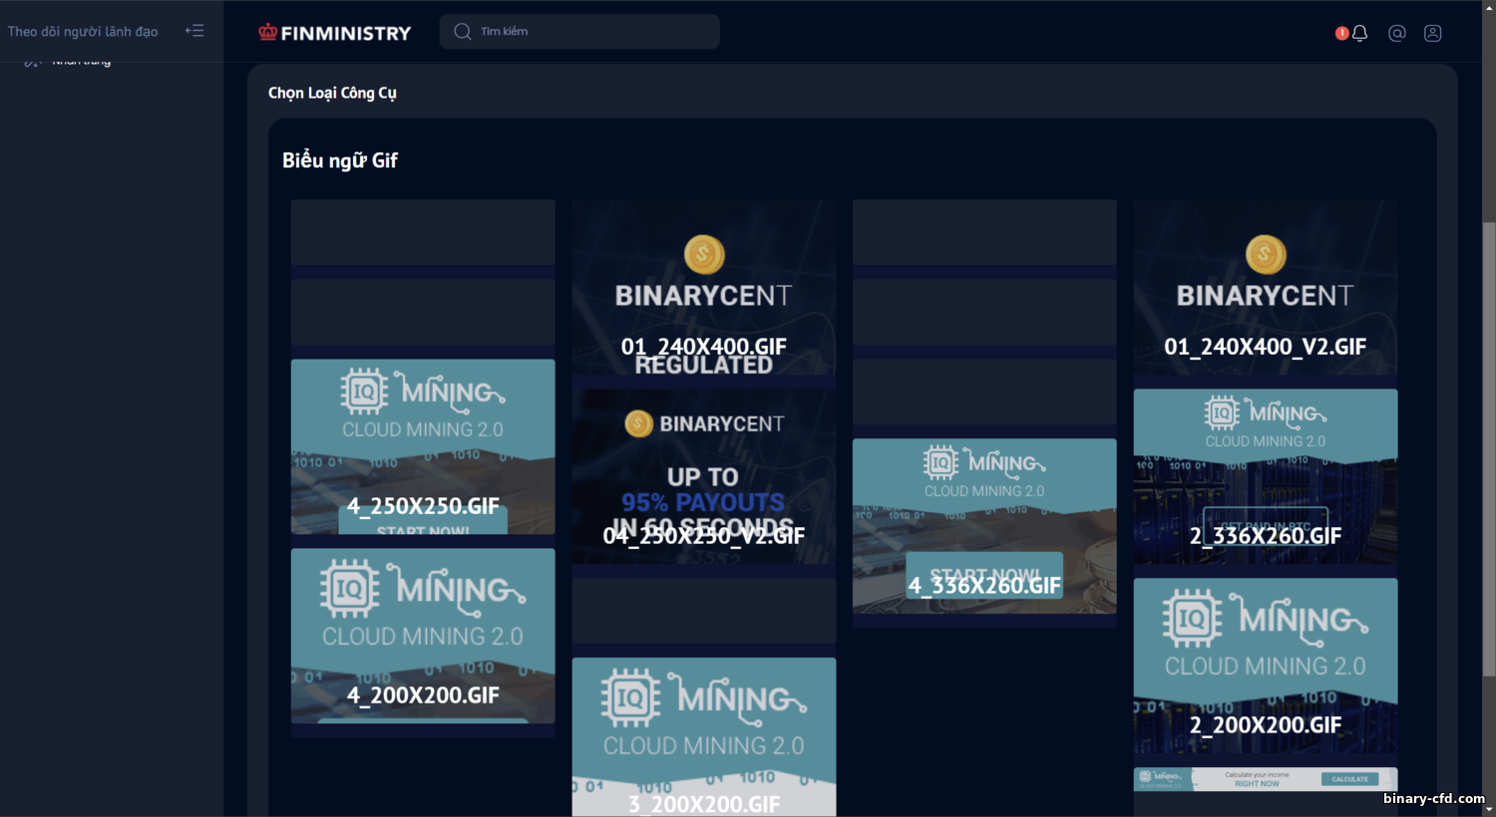Viewport: 1496px width, 817px height.
Task: Select the 3_200X200.GIF banner
Action: pyautogui.click(x=704, y=737)
